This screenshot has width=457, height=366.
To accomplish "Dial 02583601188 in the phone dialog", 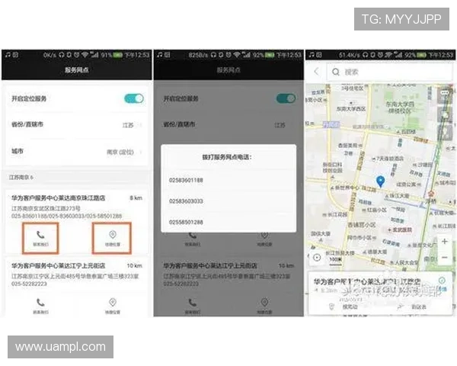I will [x=186, y=180].
